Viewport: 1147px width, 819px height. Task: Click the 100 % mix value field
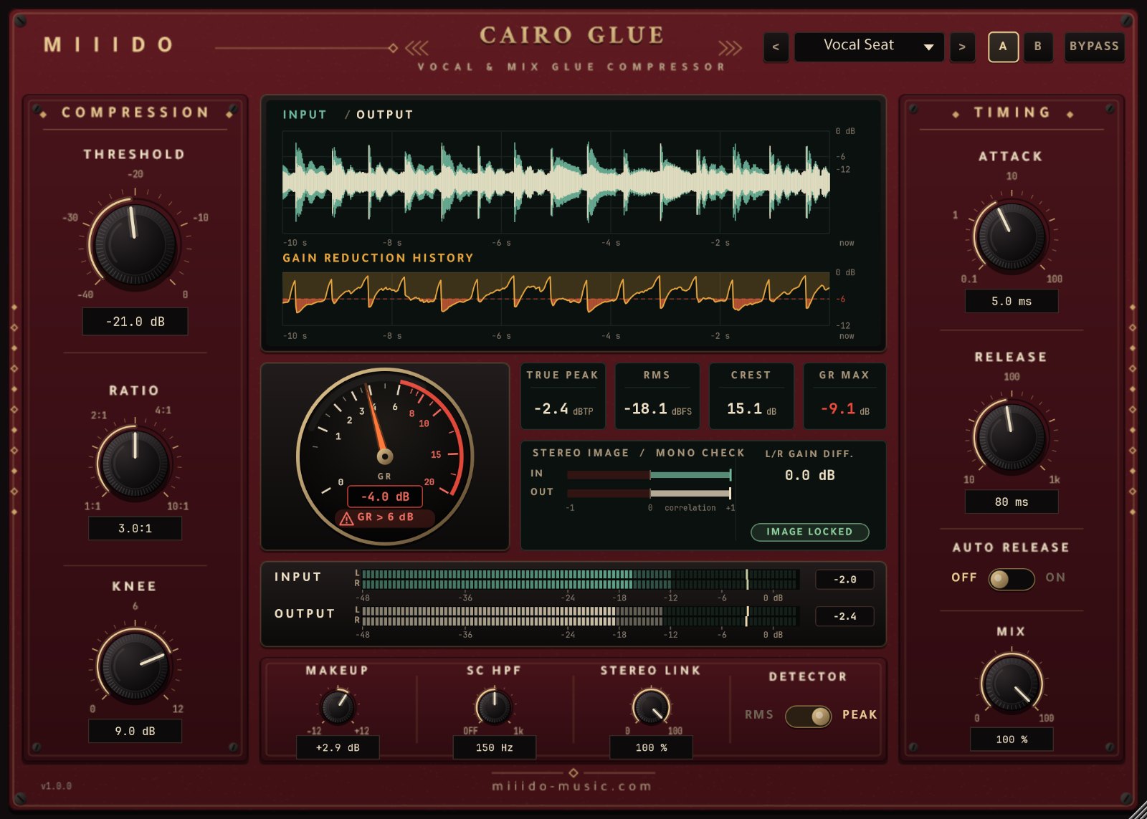(1011, 739)
